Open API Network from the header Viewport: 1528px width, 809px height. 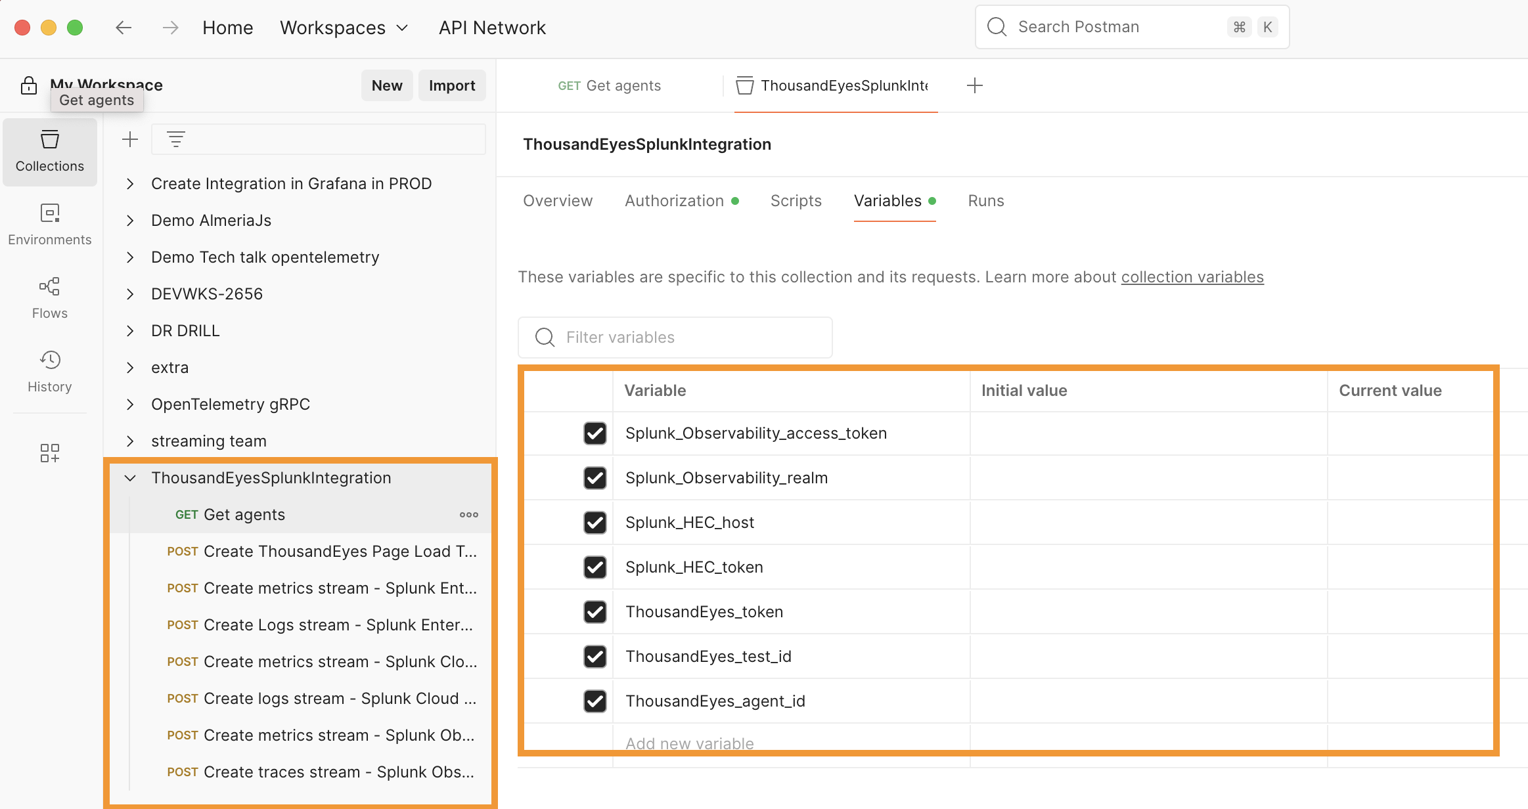[492, 28]
